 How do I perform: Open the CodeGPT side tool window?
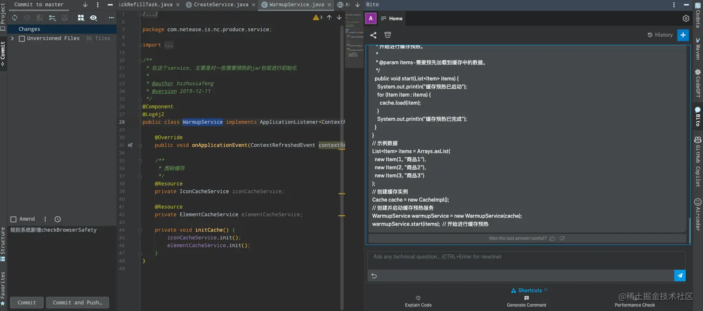click(x=698, y=83)
